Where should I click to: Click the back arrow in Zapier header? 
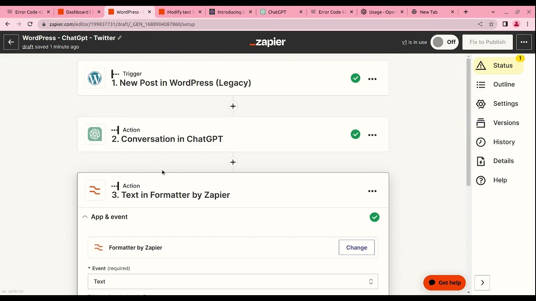[11, 42]
